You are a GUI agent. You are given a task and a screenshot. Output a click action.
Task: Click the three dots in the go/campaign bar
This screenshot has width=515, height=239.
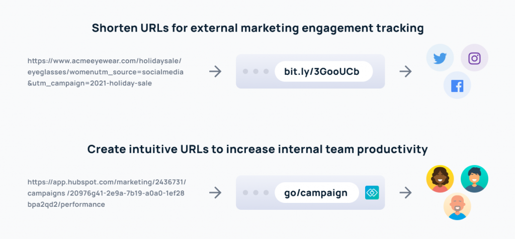tap(255, 193)
